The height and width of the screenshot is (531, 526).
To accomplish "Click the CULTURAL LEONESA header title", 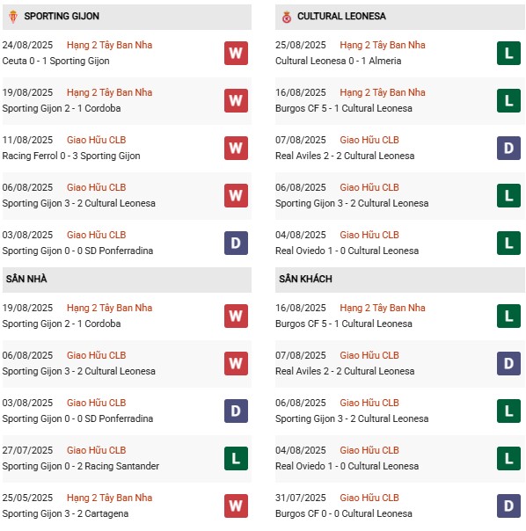I will coord(341,16).
